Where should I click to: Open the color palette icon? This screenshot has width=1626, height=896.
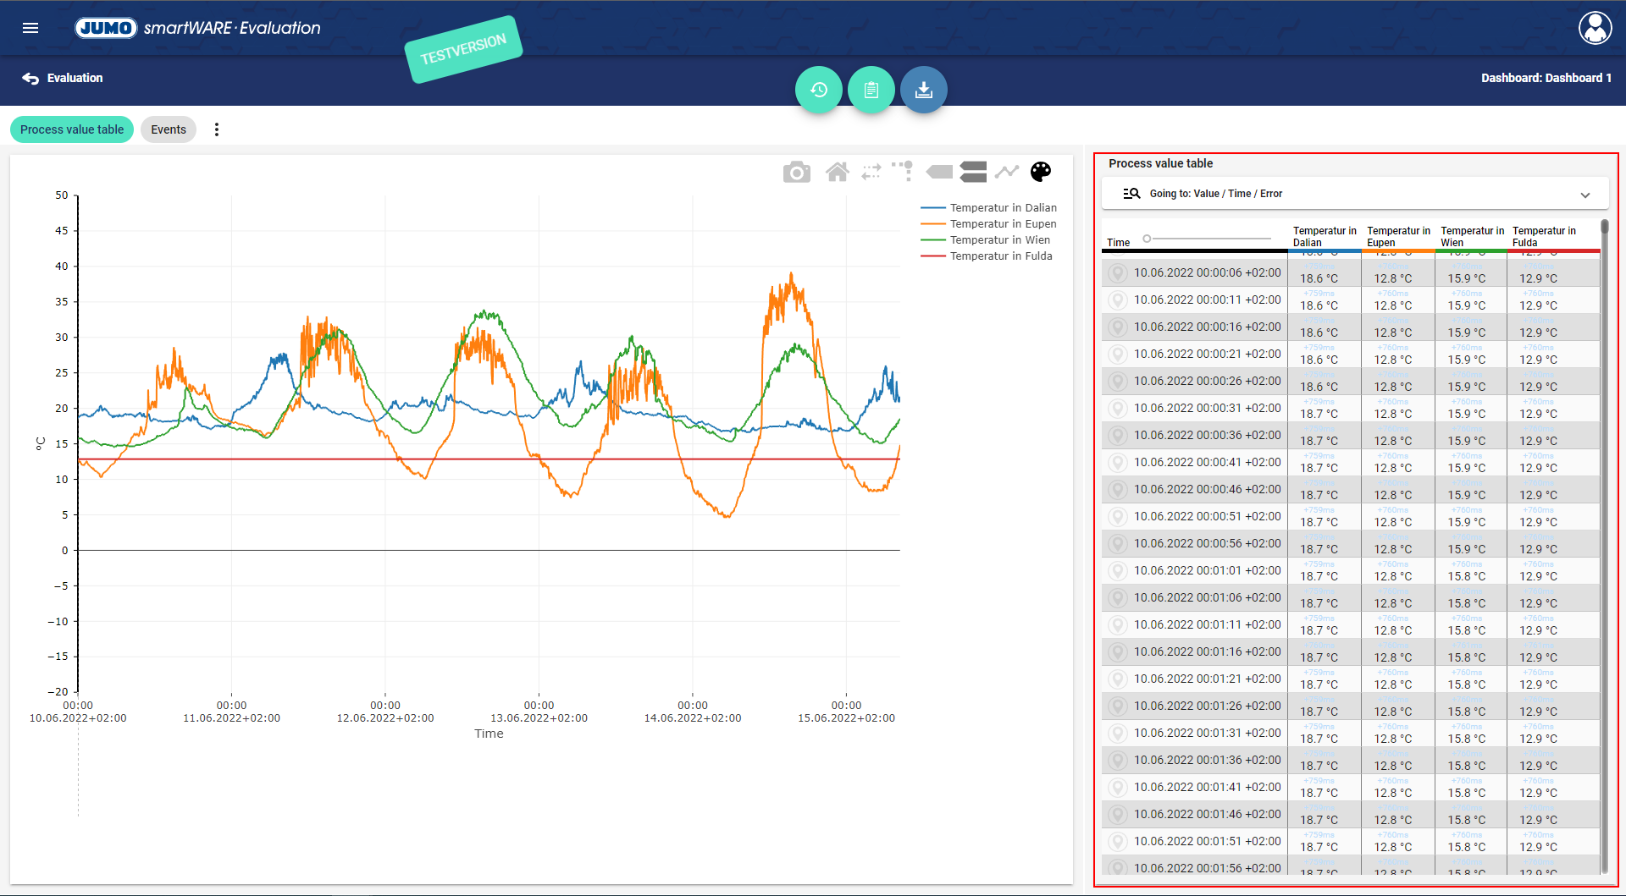point(1040,172)
